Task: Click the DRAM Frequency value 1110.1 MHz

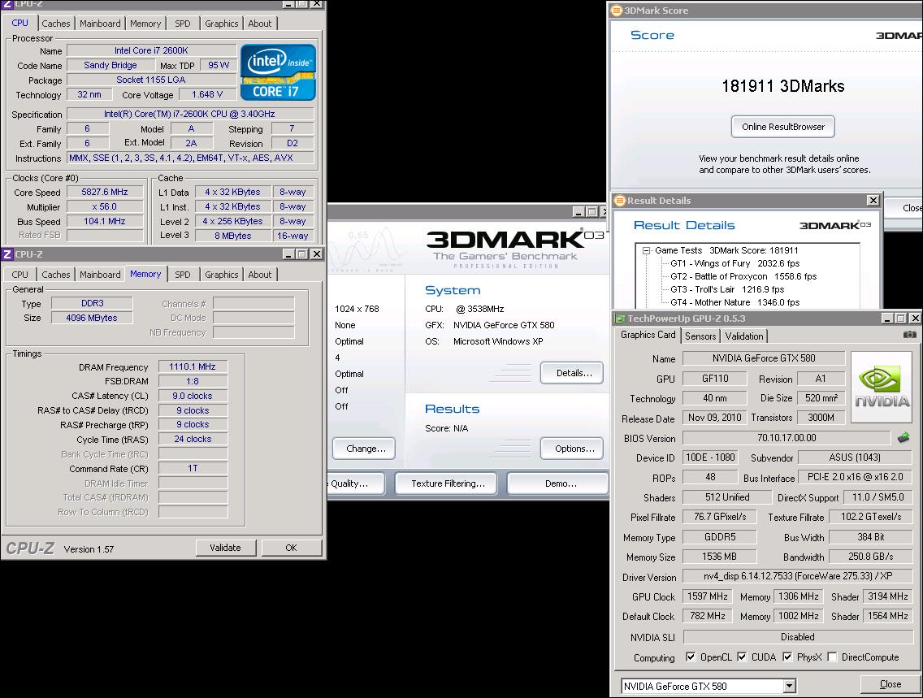Action: (193, 366)
